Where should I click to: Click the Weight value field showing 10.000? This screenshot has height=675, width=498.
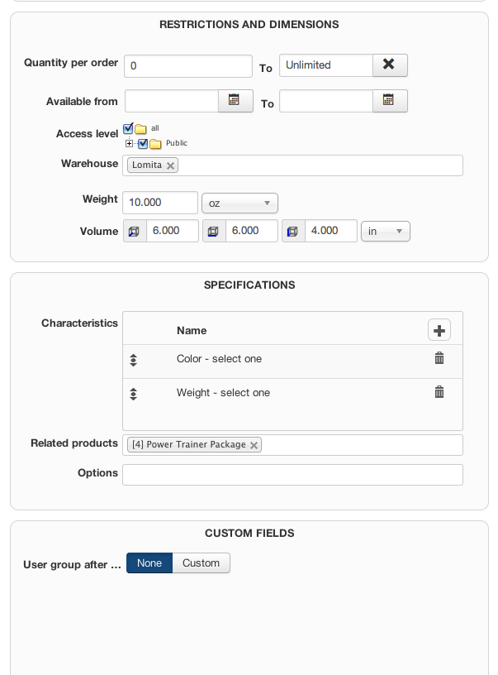[x=159, y=203]
